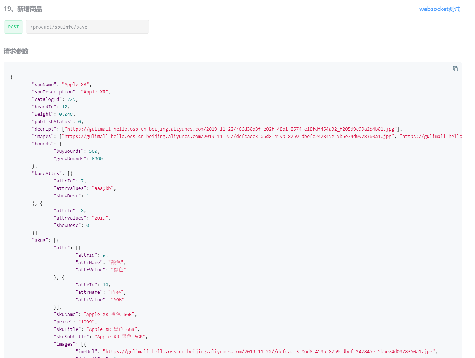Click the "attrId": 10 line
Image resolution: width=475 pixels, height=358 pixels.
(93, 285)
